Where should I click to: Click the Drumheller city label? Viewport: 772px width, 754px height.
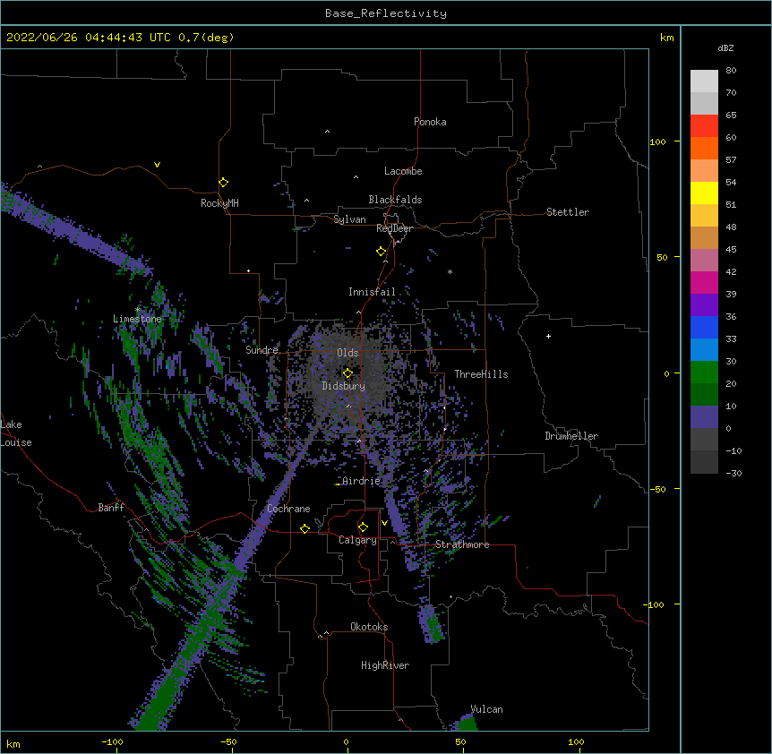571,436
